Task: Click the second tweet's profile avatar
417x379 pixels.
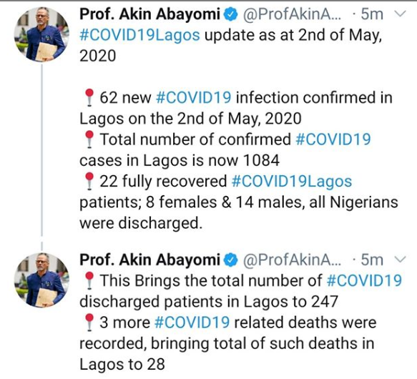Action: pyautogui.click(x=41, y=280)
